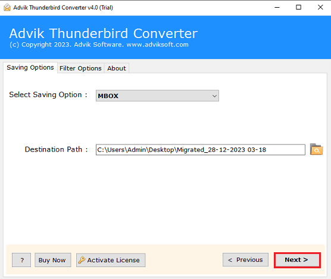
Task: Click inside the Destination Path field
Action: click(201, 150)
